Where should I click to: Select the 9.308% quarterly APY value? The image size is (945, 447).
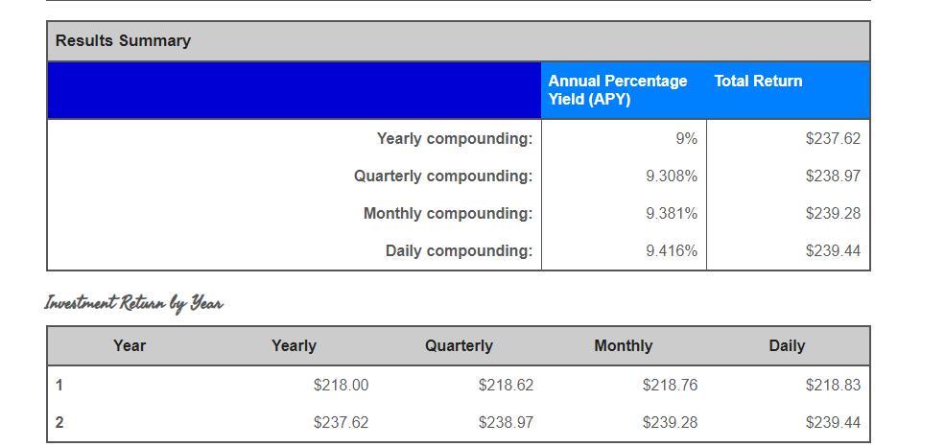click(x=672, y=176)
